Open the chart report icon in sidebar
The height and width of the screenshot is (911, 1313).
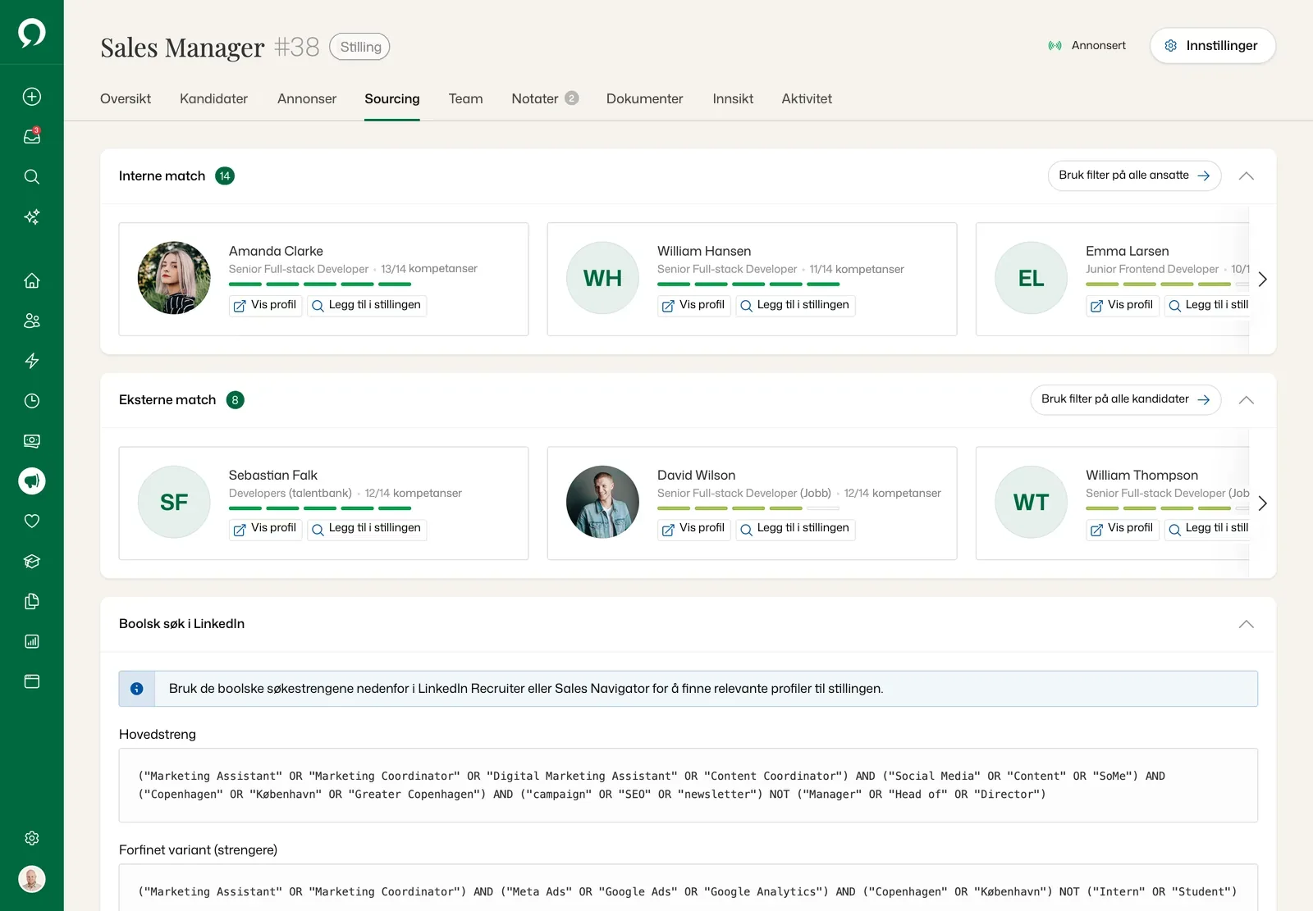(32, 641)
